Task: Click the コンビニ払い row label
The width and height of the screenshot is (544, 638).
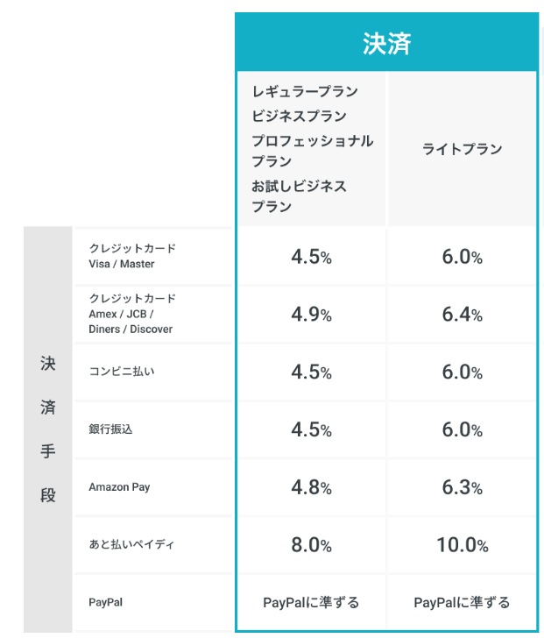Action: (122, 372)
